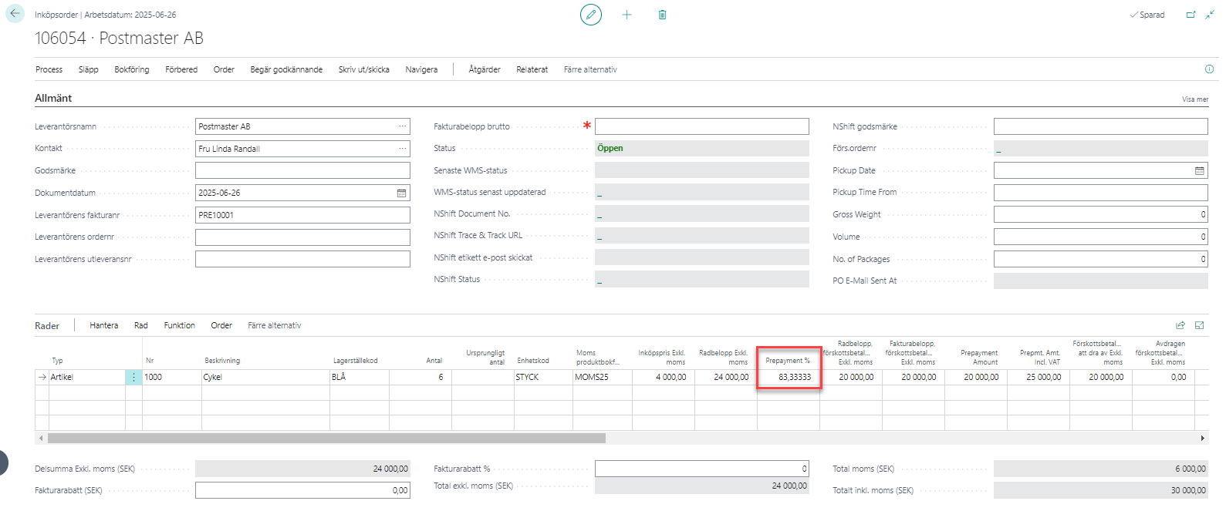Open calendar picker for Dokumentdatum

(401, 193)
